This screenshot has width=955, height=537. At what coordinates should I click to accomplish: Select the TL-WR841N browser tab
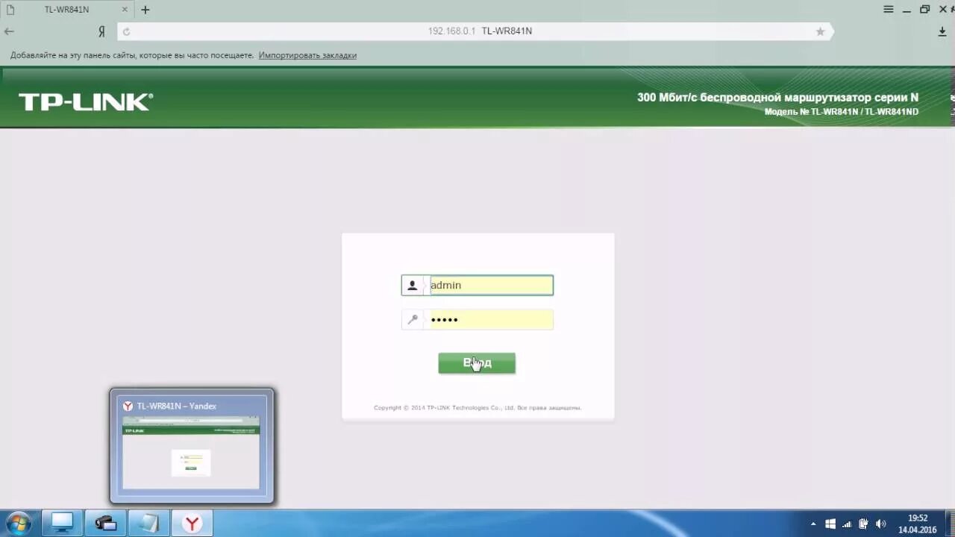click(66, 10)
